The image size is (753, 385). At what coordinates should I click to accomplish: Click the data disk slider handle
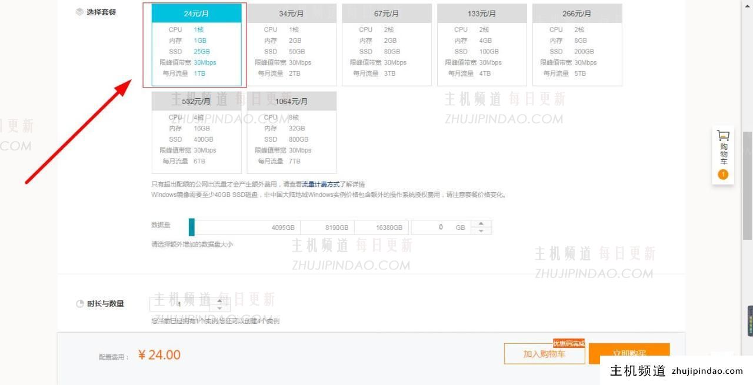pos(192,227)
